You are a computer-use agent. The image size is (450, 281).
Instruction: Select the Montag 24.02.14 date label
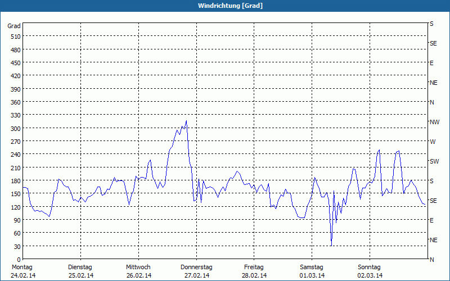click(22, 271)
